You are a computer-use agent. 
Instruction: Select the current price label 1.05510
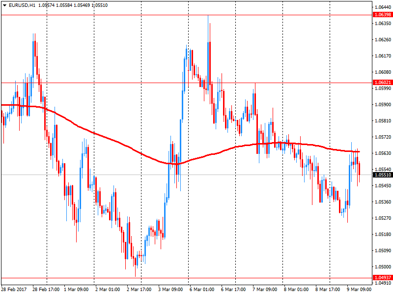tap(383, 175)
